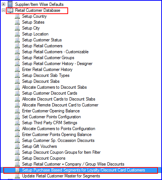The width and height of the screenshot is (162, 180).
Task: Click the icon beside Setup Discount Slab Types
Action: 17,75
